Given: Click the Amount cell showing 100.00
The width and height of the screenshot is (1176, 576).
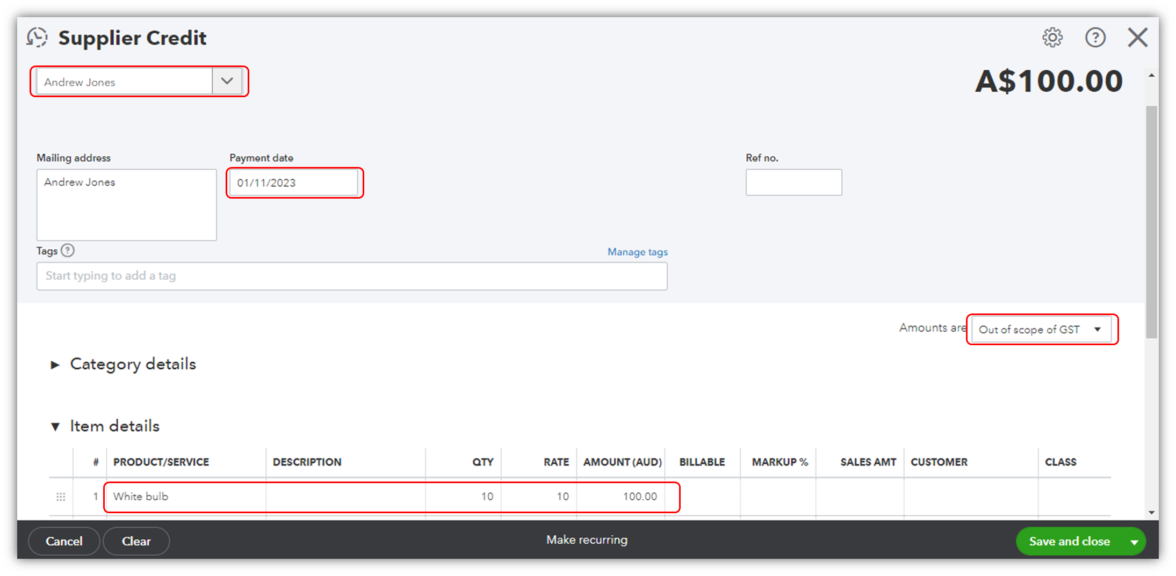Looking at the screenshot, I should click(x=621, y=497).
